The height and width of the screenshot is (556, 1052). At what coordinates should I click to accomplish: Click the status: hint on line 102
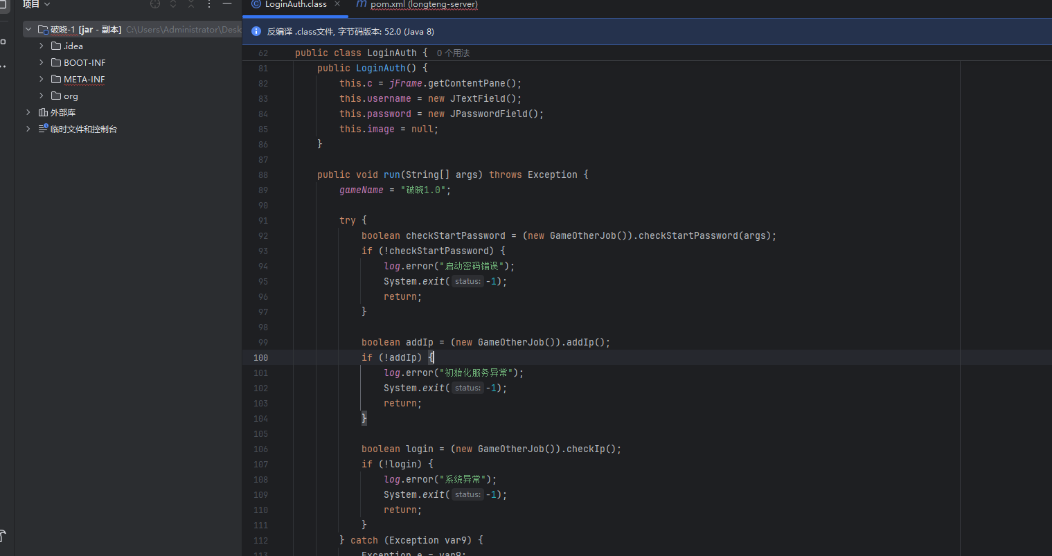(467, 388)
